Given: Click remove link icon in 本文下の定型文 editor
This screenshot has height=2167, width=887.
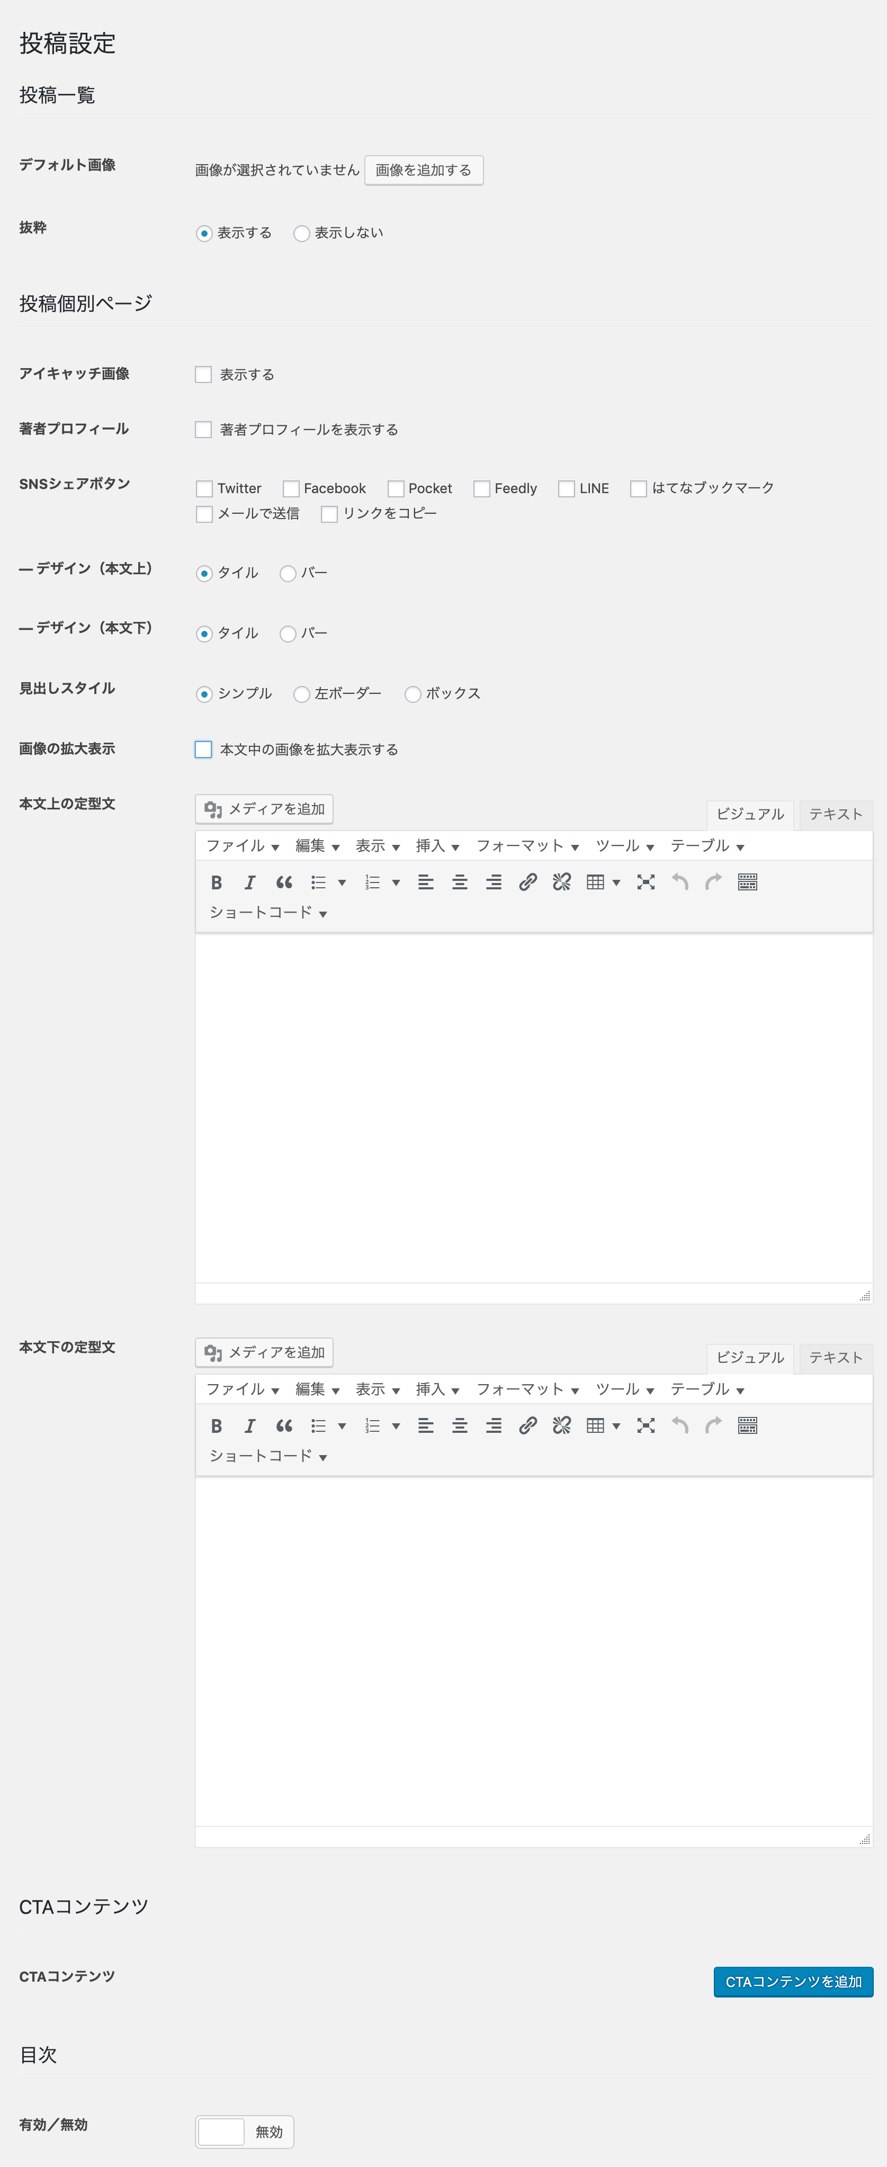Looking at the screenshot, I should tap(562, 1426).
